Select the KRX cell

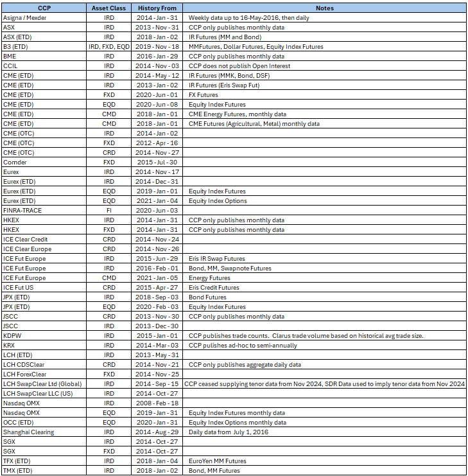[x=44, y=346]
